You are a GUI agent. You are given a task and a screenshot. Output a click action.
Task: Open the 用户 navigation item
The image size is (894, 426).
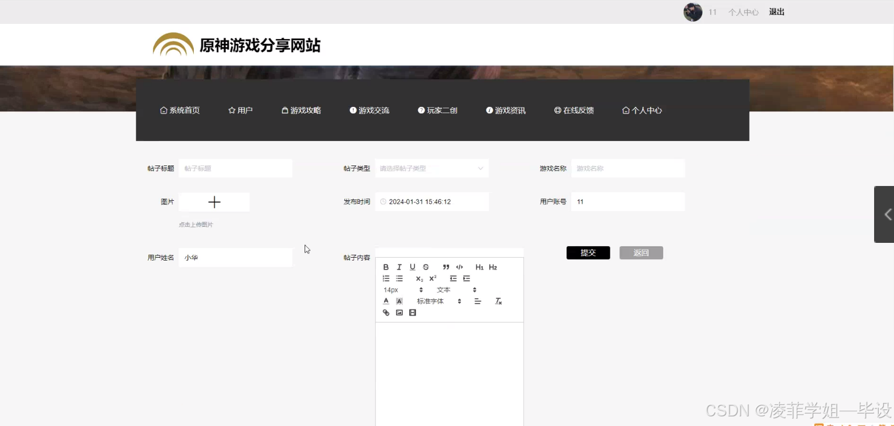coord(240,110)
